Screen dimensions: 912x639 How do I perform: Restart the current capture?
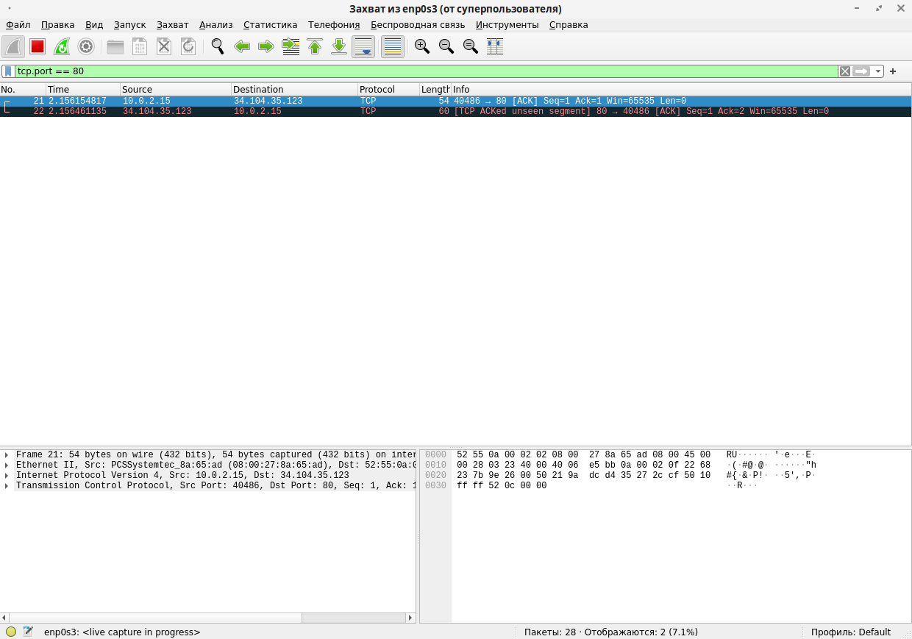click(62, 46)
